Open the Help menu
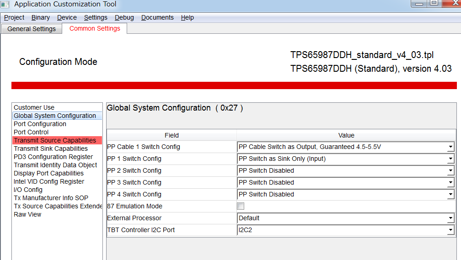The image size is (461, 260). (x=188, y=18)
